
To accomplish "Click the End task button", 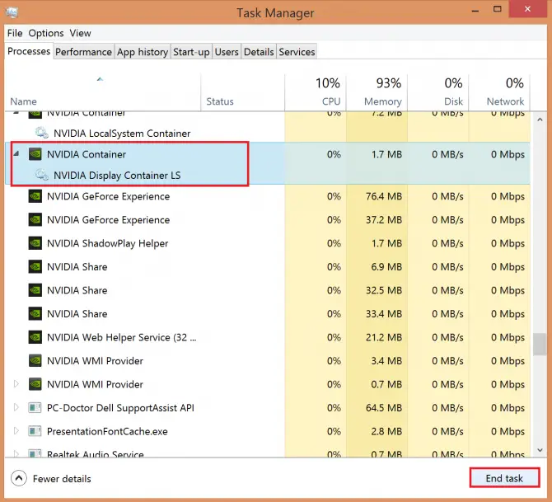I will coord(504,478).
